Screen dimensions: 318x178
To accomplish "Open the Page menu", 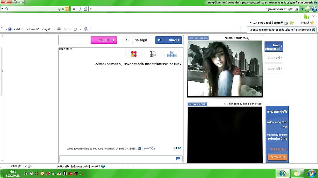I will (46, 29).
